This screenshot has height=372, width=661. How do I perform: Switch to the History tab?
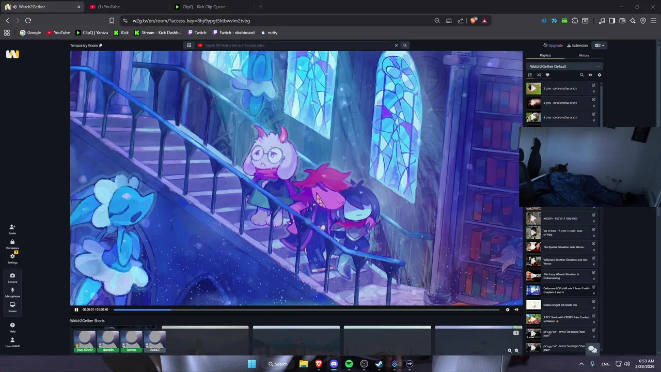click(x=584, y=55)
